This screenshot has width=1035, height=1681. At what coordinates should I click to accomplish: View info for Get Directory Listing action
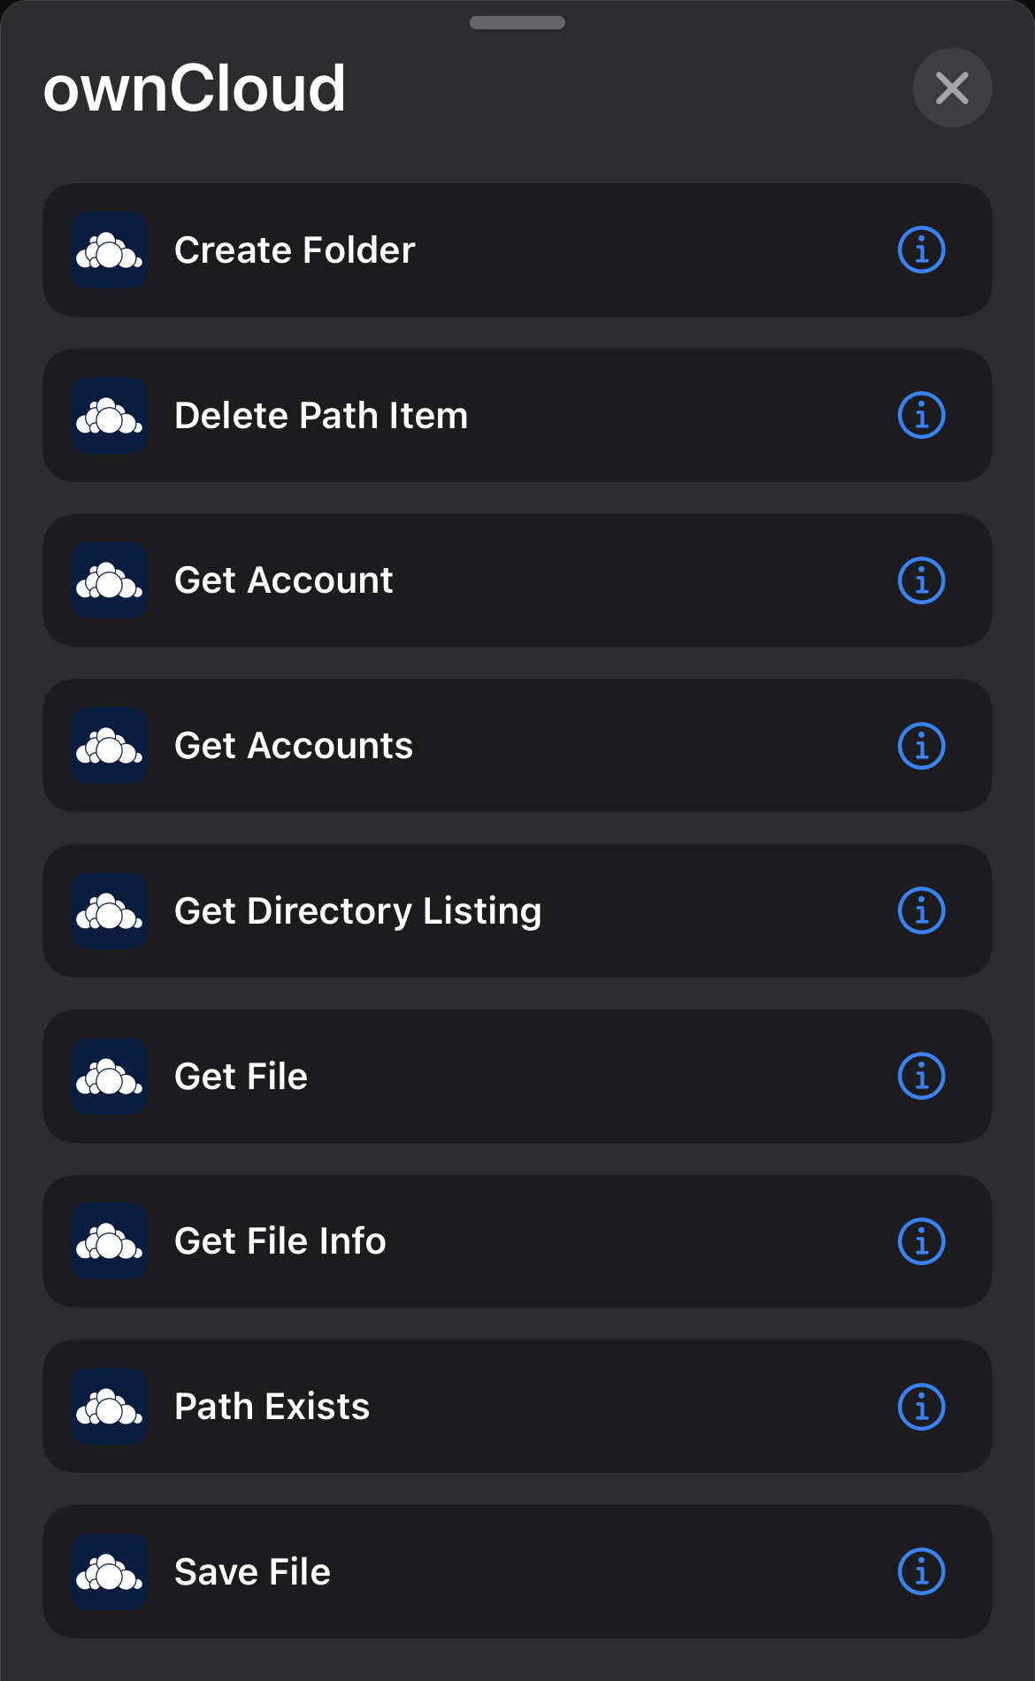click(922, 911)
